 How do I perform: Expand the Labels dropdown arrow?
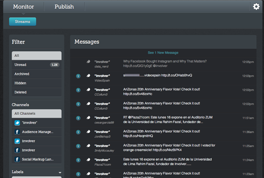click(x=60, y=173)
